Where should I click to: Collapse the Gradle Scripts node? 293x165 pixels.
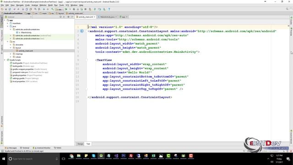click(x=5, y=60)
